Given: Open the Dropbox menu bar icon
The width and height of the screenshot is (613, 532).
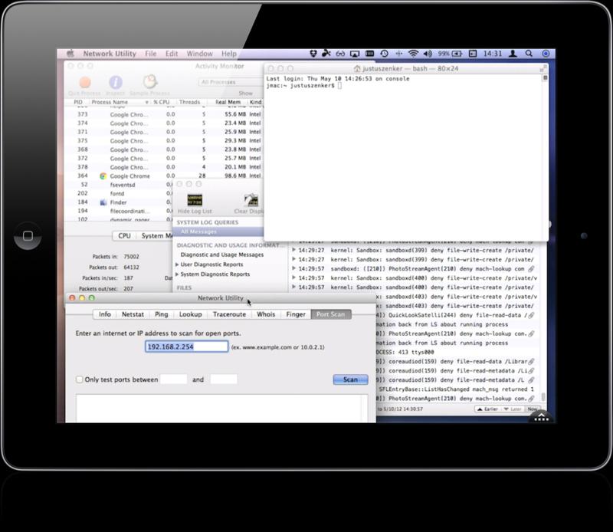Looking at the screenshot, I should click(x=313, y=54).
